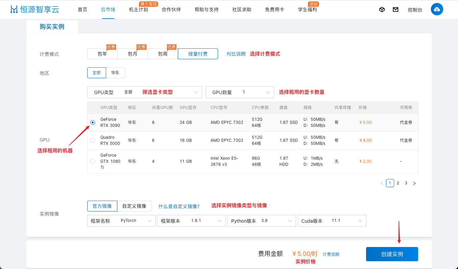Screen dimensions: 458x269
Task: Click the 共享存储 column header
Action: point(343,108)
